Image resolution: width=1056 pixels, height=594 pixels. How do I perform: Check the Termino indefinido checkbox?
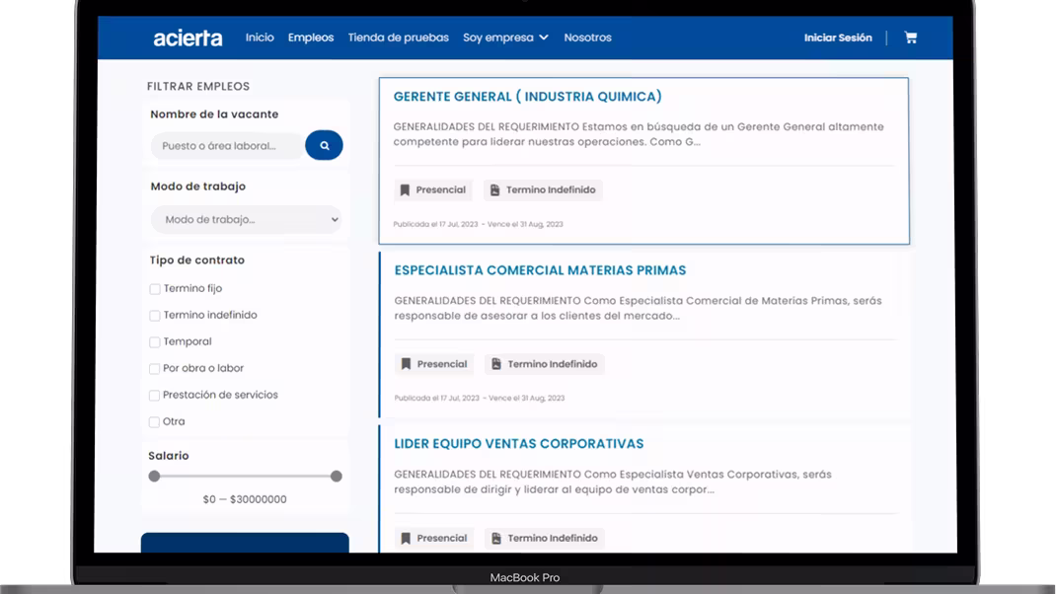click(x=155, y=315)
